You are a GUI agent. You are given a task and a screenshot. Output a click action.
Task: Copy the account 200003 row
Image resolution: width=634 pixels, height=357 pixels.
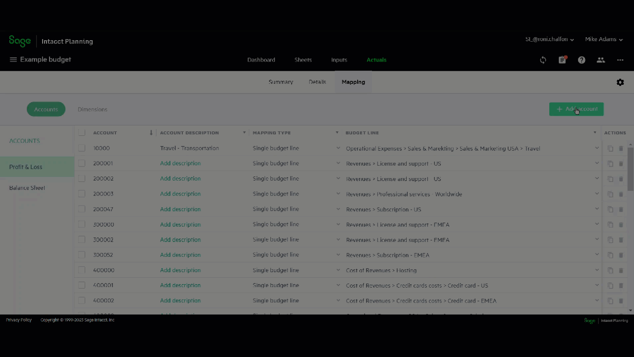pos(610,194)
